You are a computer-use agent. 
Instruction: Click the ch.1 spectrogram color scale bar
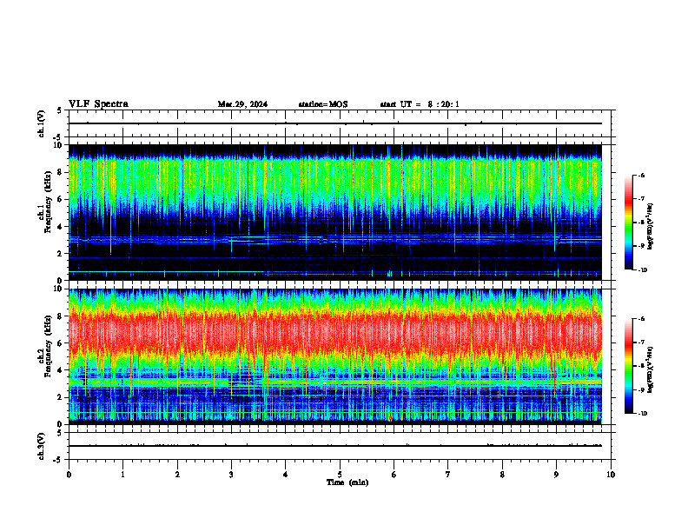(629, 223)
